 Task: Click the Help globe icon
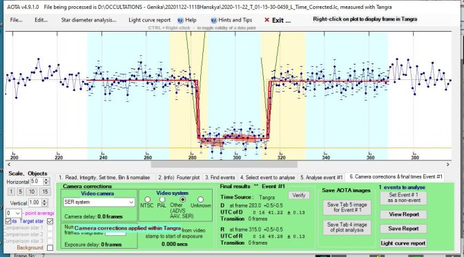point(180,20)
